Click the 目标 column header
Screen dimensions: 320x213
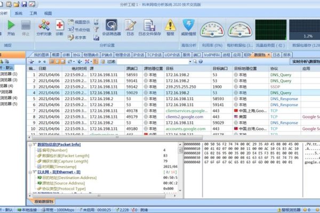170,68
